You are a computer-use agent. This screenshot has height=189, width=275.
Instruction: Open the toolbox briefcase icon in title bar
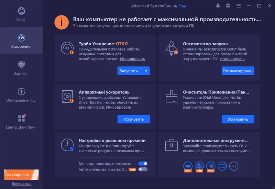coord(228,6)
